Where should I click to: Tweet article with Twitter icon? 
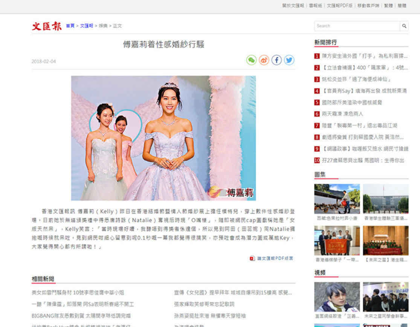[x=289, y=60]
